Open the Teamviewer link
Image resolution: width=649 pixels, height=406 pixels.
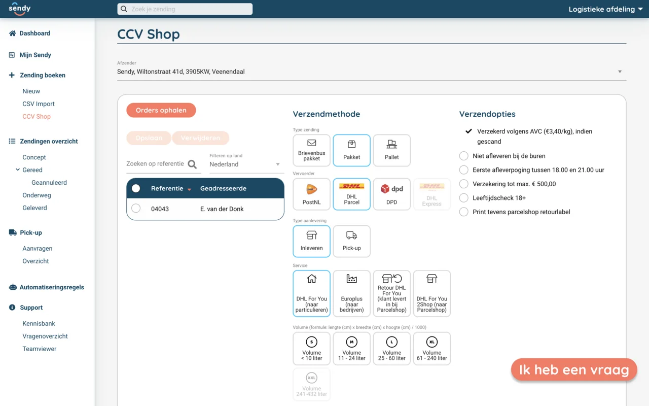pyautogui.click(x=40, y=349)
